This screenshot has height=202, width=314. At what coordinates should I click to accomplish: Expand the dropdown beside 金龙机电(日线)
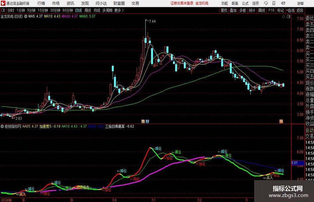(x=26, y=16)
